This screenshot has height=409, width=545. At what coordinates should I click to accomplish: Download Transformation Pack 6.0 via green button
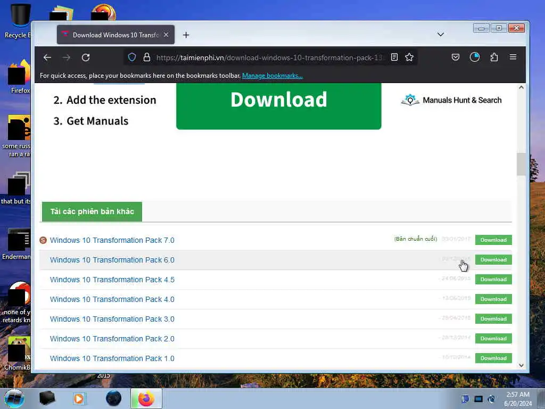tap(493, 260)
